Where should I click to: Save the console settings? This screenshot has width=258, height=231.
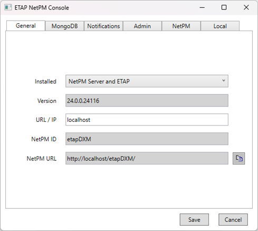[x=194, y=219]
